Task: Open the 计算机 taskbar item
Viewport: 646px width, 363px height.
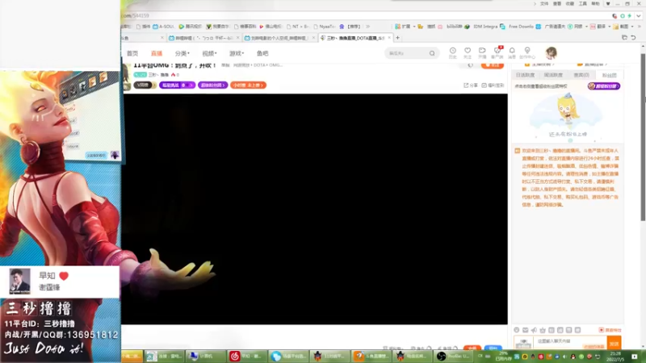Action: (x=206, y=356)
